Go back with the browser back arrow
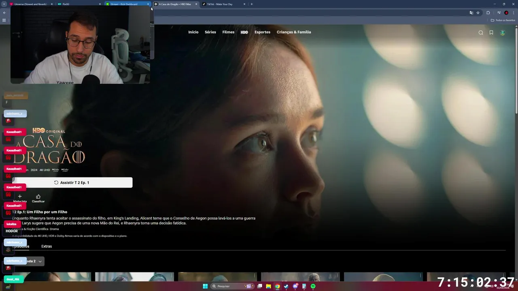Viewport: 518px width, 291px height. point(4,13)
